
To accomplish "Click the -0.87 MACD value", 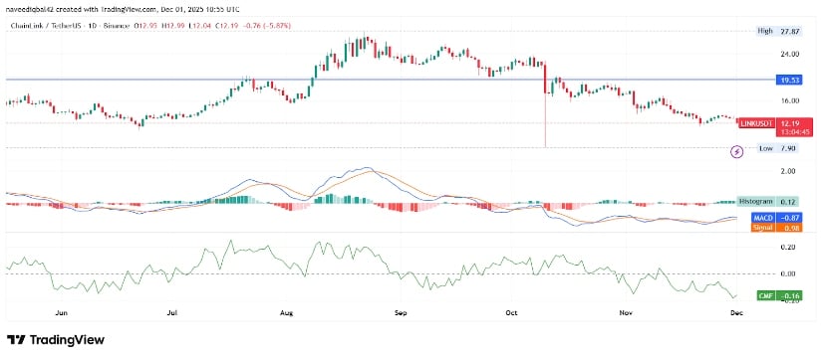I will pyautogui.click(x=788, y=217).
